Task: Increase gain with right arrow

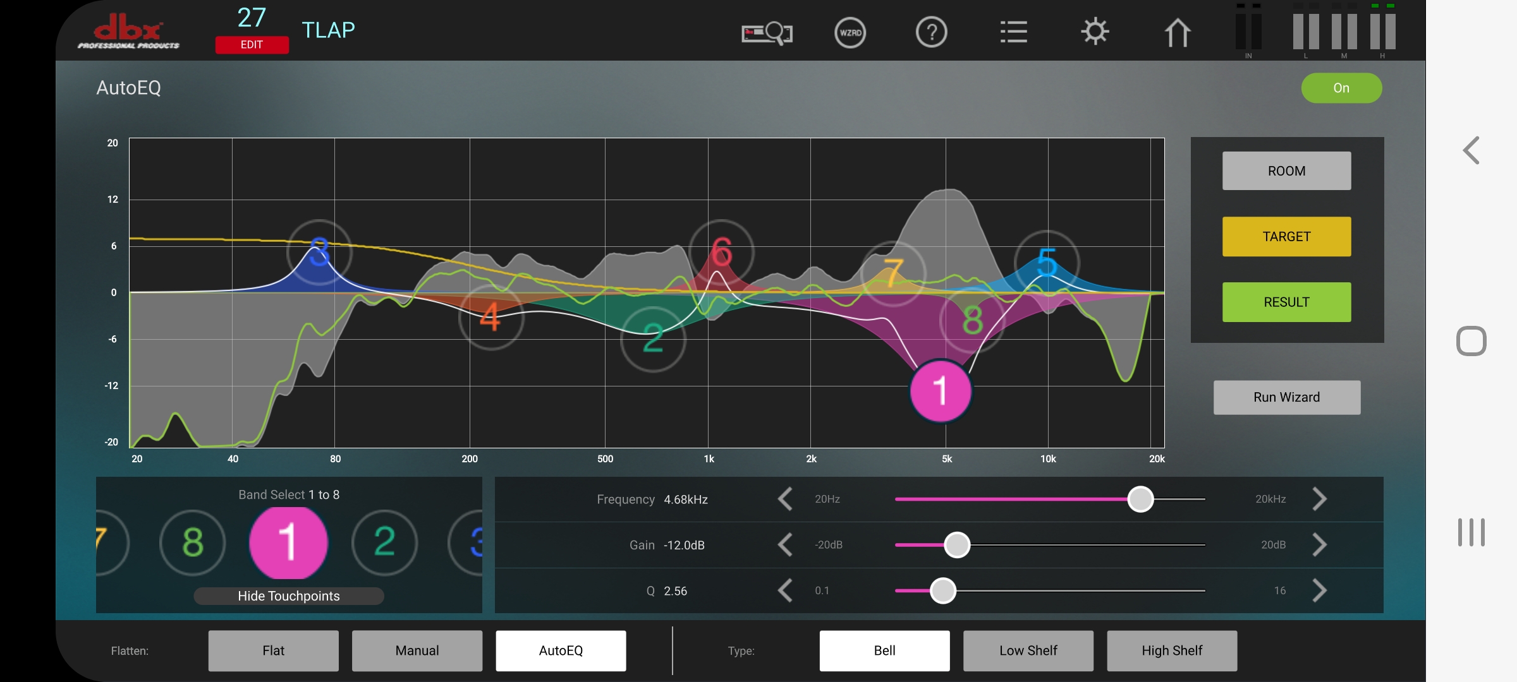Action: [1319, 544]
